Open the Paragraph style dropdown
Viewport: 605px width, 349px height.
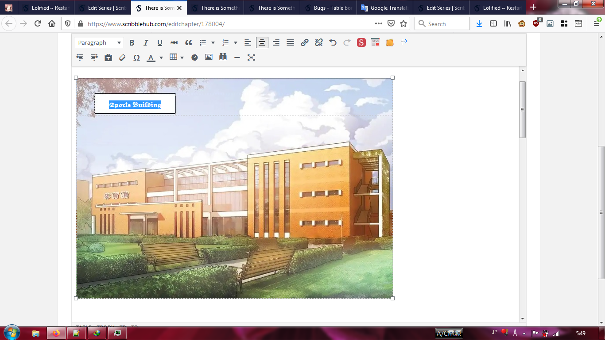pos(98,42)
